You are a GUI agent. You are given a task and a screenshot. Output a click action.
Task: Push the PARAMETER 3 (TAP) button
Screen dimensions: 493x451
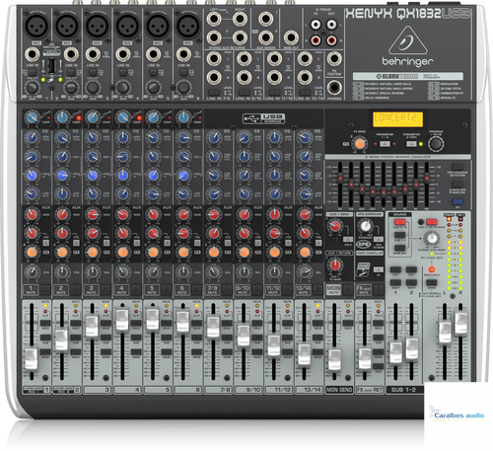411,144
